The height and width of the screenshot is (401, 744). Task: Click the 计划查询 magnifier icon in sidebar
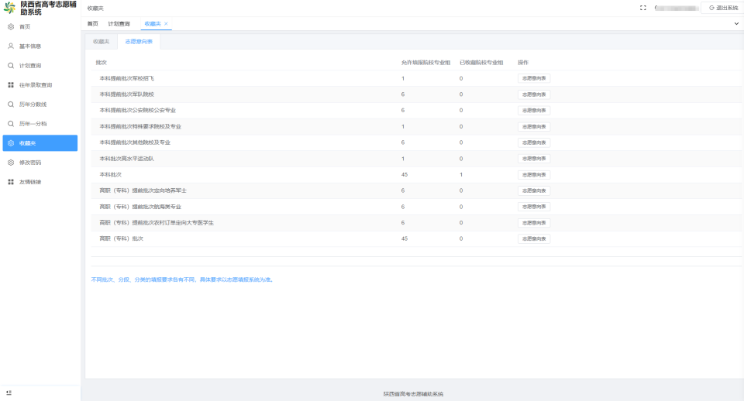click(x=11, y=66)
